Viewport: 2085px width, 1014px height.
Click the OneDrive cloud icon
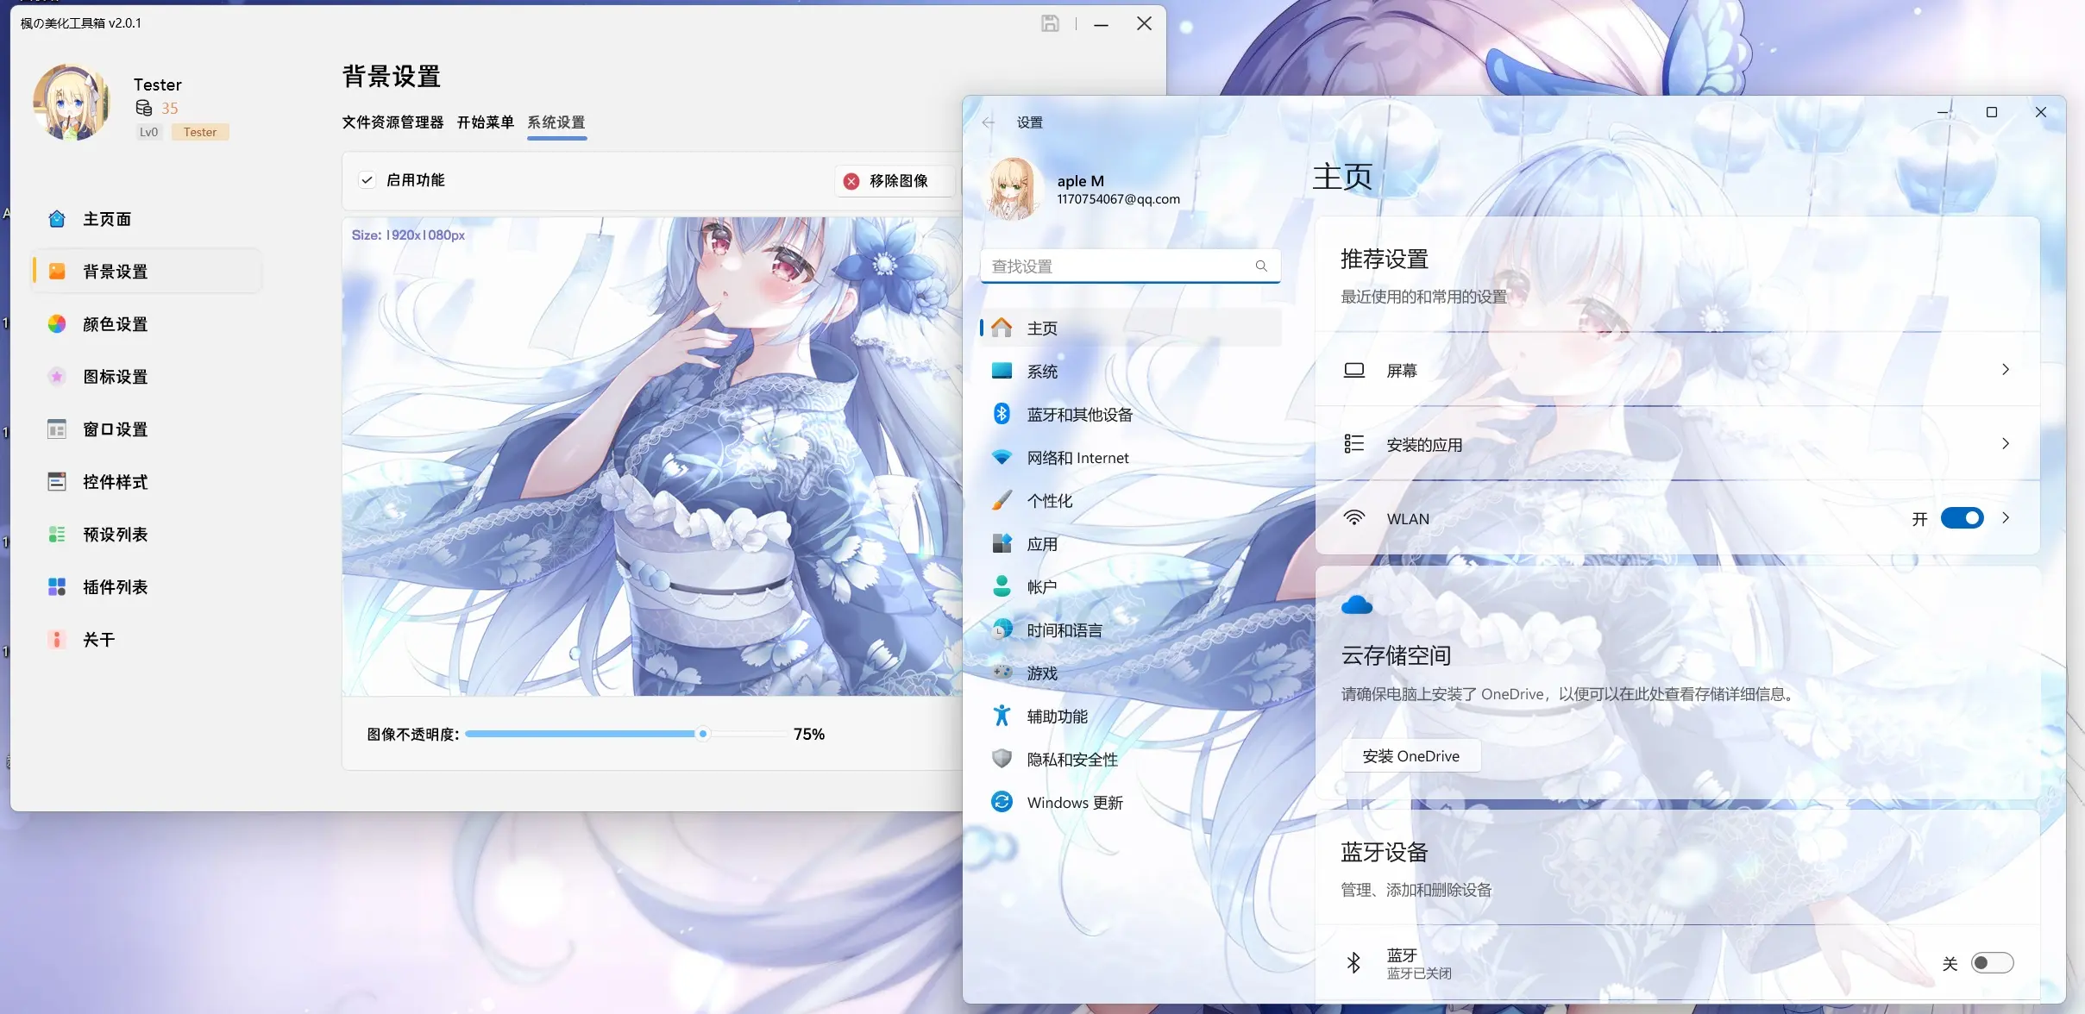[1357, 605]
